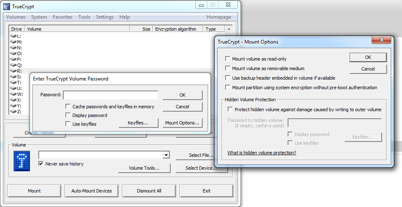Confirm password with OK button
This screenshot has width=402, height=207.
pyautogui.click(x=182, y=95)
